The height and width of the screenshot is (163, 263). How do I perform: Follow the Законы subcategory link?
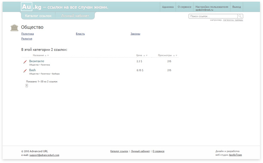point(135,34)
